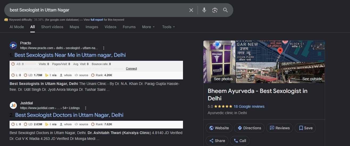Viewport: 350px width, 146px height.
Task: Click the Justdial site favicon
Action: (13, 105)
